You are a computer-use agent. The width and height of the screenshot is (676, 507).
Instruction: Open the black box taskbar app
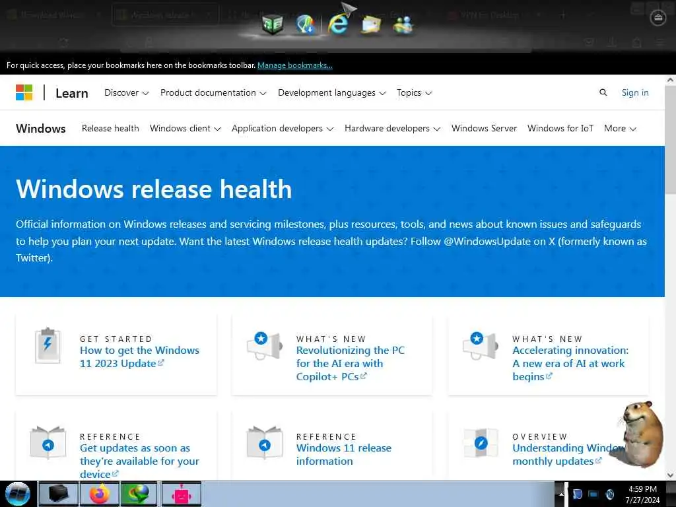(58, 494)
